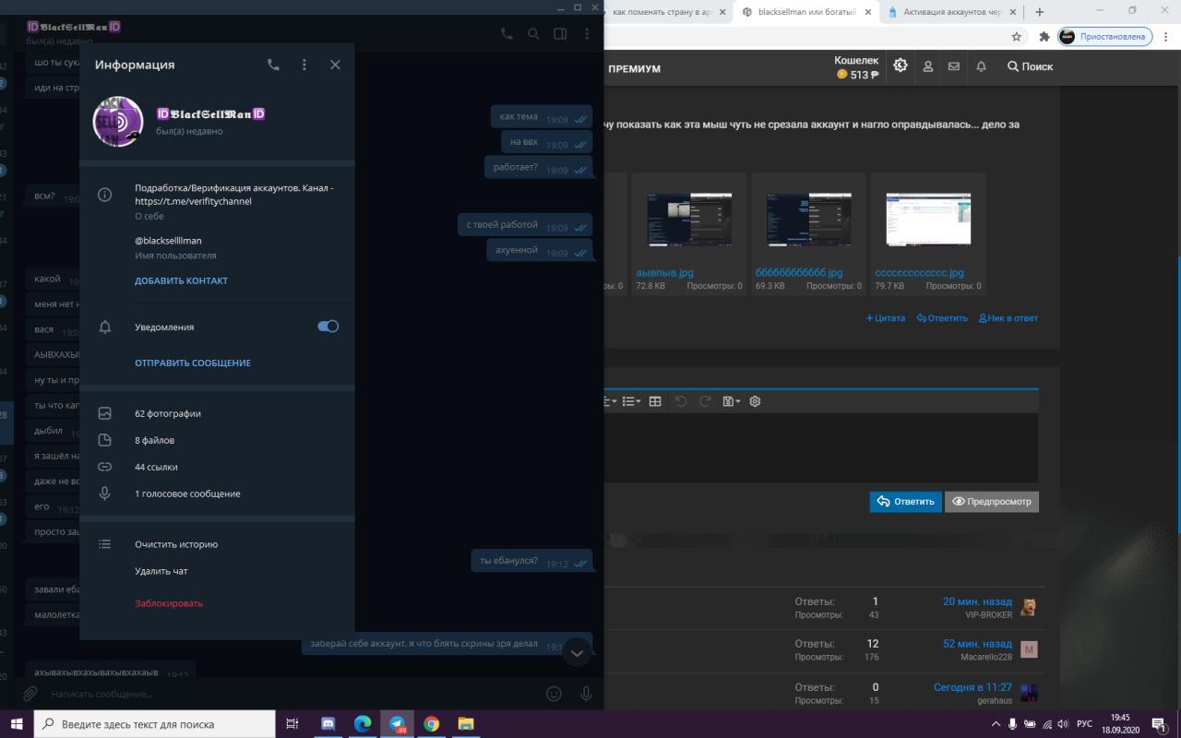Open the drafts save dropdown in editor
The image size is (1181, 738).
[732, 401]
